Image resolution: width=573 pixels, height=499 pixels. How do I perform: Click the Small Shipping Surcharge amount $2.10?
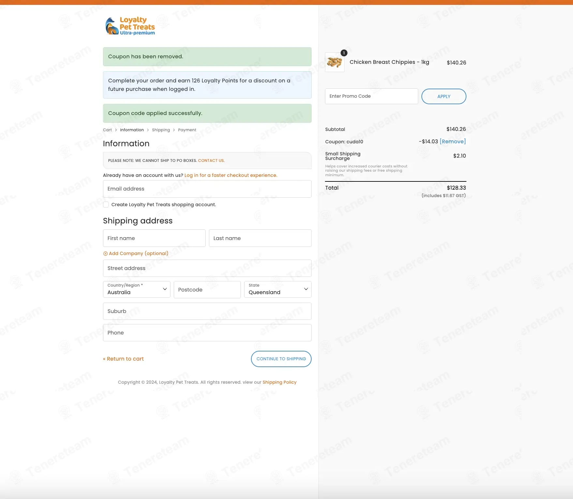pos(460,156)
